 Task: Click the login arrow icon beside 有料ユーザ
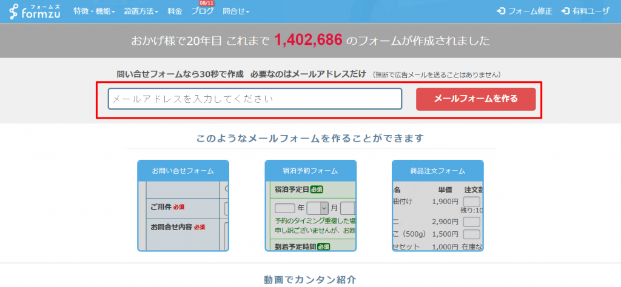[x=565, y=12]
